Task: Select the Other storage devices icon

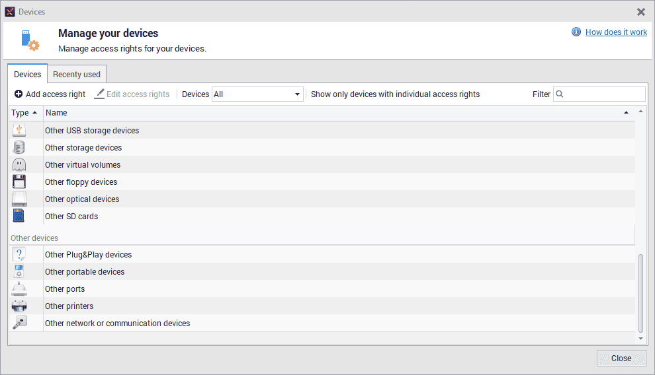Action: [x=19, y=148]
